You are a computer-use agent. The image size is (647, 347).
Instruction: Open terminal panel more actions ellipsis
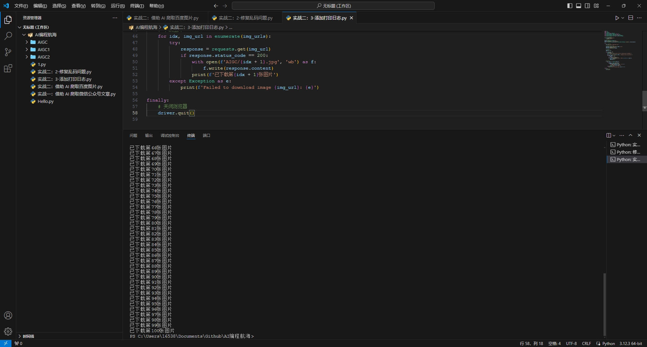point(622,135)
